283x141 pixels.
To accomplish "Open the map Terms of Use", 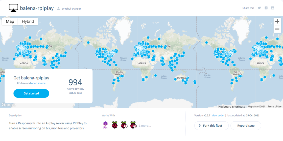I will pyautogui.click(x=274, y=107).
